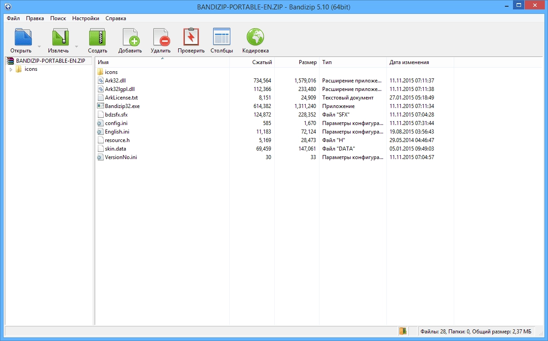Select the ArkLicense.txt file name
Screen dimensions: 548x341
pos(121,98)
